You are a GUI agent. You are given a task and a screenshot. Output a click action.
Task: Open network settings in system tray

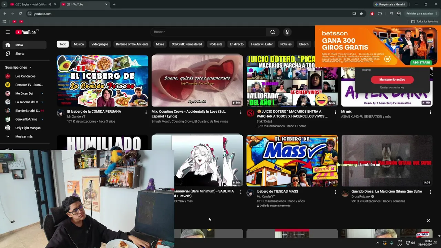point(408,243)
